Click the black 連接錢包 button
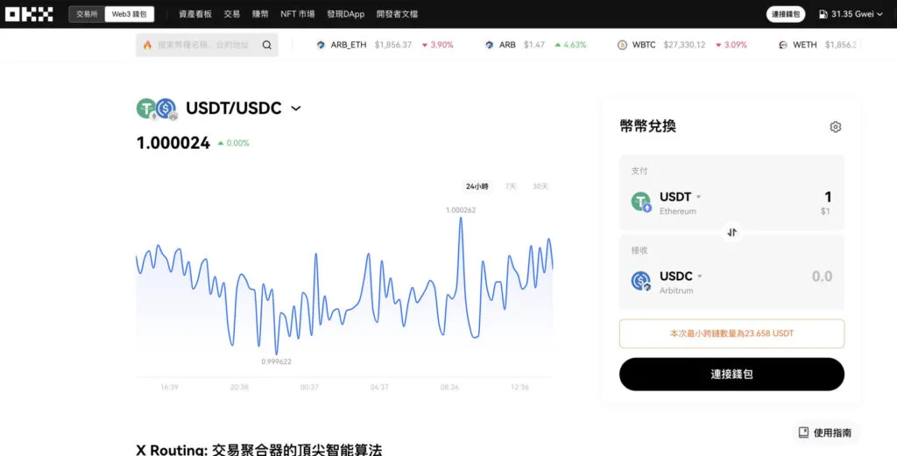897x456 pixels. coord(731,374)
